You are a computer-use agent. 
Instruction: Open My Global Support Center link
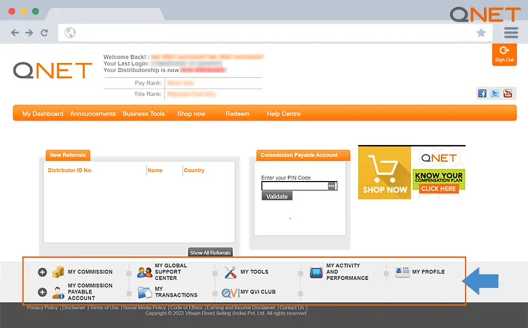[171, 272]
